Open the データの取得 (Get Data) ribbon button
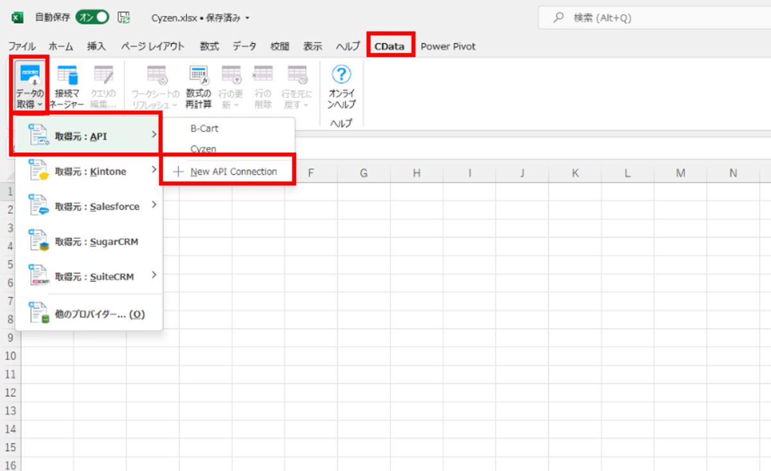This screenshot has height=471, width=771. [30, 87]
